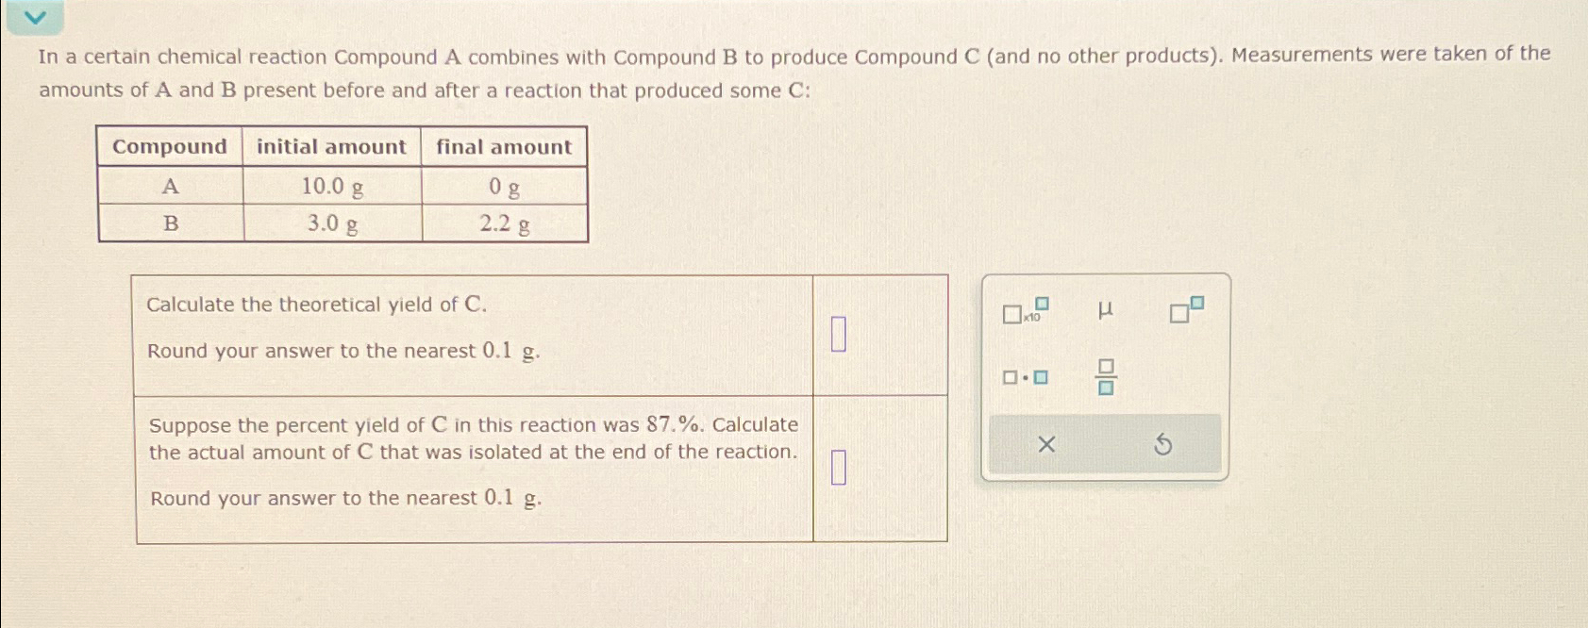Click the X icon to clear your entry
1588x628 pixels.
click(1046, 443)
